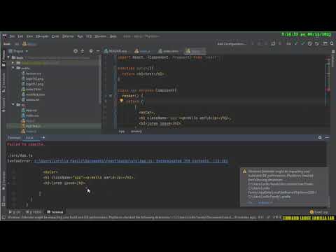Click the lightbulb quick-fix icon in editor

[121, 101]
